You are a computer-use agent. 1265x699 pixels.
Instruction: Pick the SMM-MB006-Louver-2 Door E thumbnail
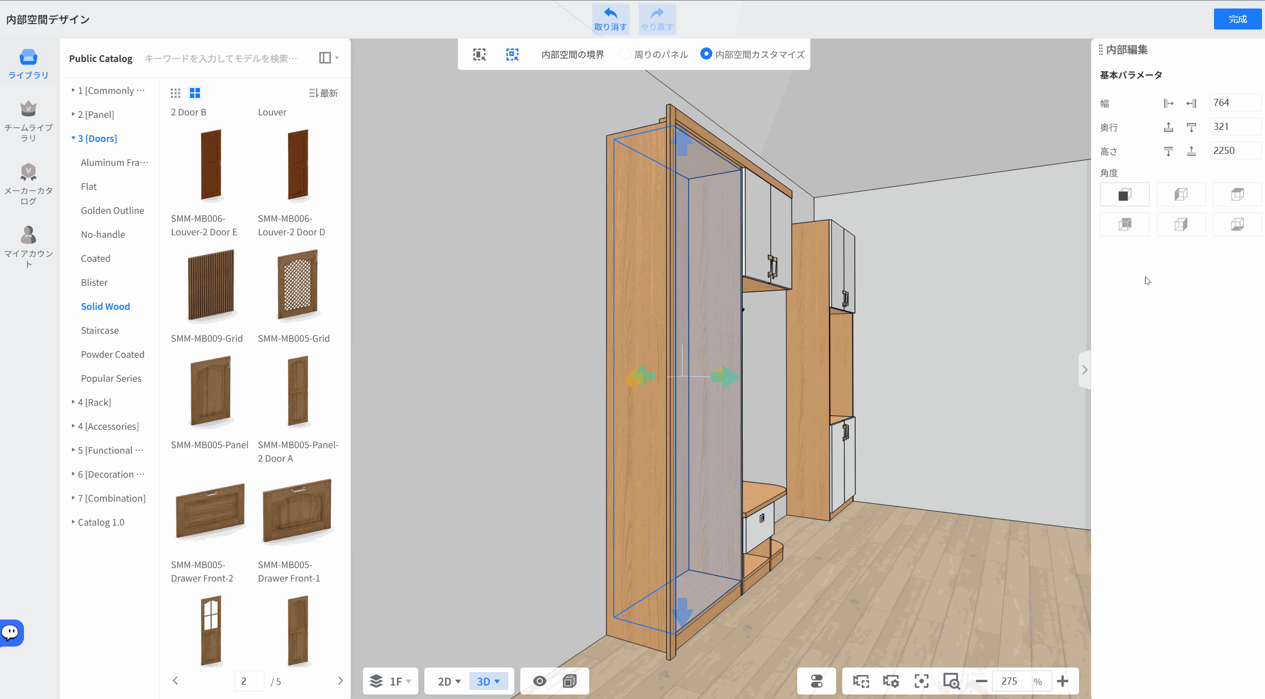pyautogui.click(x=211, y=165)
